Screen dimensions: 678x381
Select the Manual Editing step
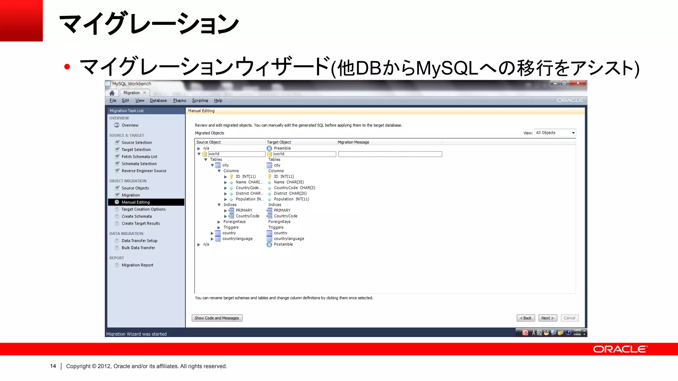point(146,202)
